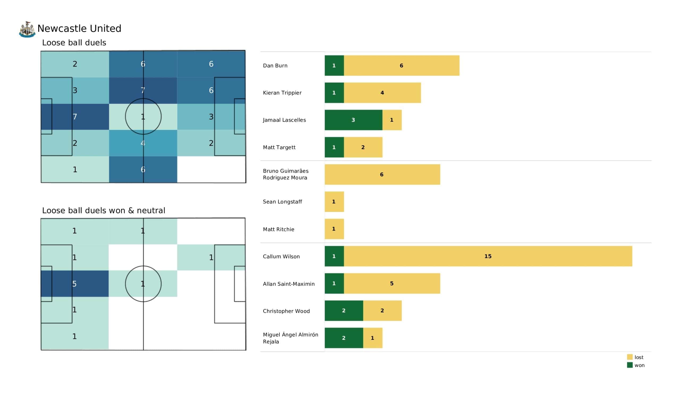Select Miguel Almirón's green won bar
The image size is (680, 399).
coord(344,338)
